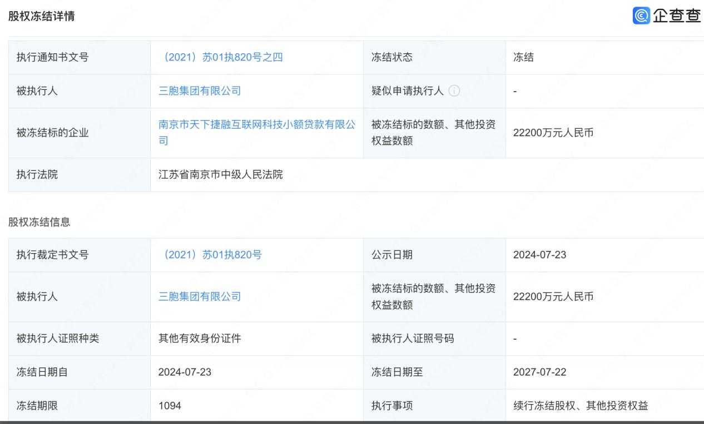Select the 公示日期 label cell
The width and height of the screenshot is (704, 424).
point(434,255)
